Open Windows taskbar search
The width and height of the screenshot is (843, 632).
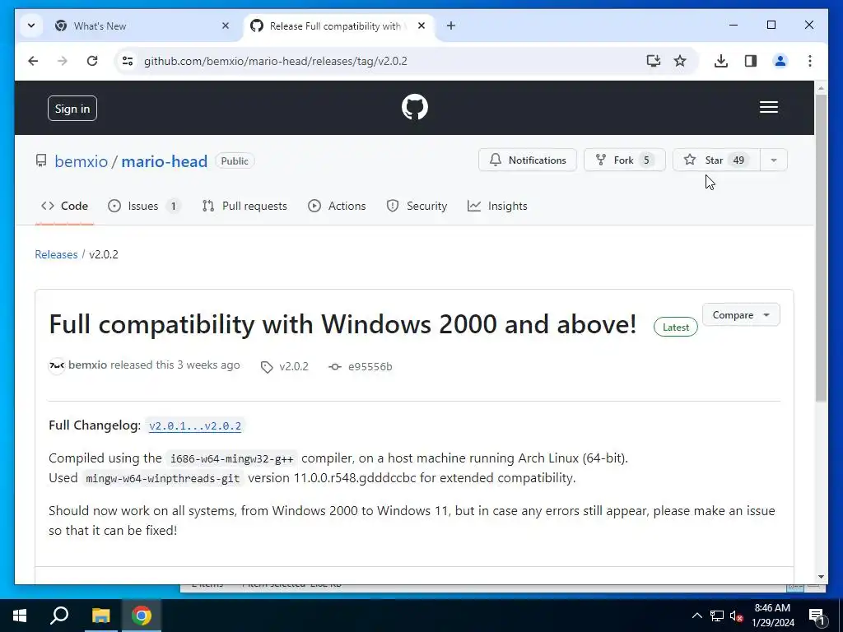point(59,616)
